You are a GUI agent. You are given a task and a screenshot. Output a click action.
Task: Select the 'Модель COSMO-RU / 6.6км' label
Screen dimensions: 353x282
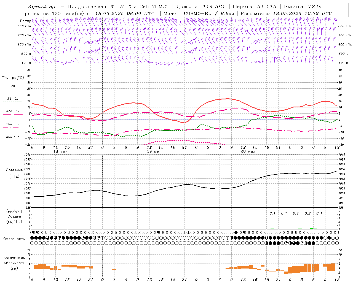pyautogui.click(x=199, y=13)
